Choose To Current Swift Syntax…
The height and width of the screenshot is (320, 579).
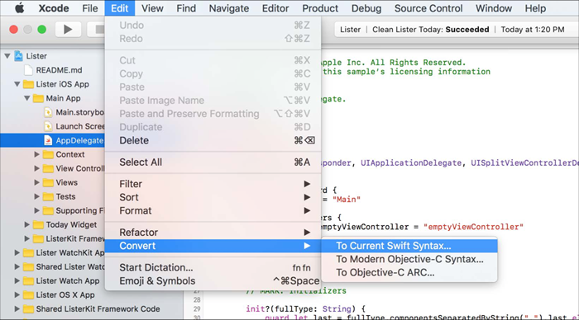[x=409, y=246]
